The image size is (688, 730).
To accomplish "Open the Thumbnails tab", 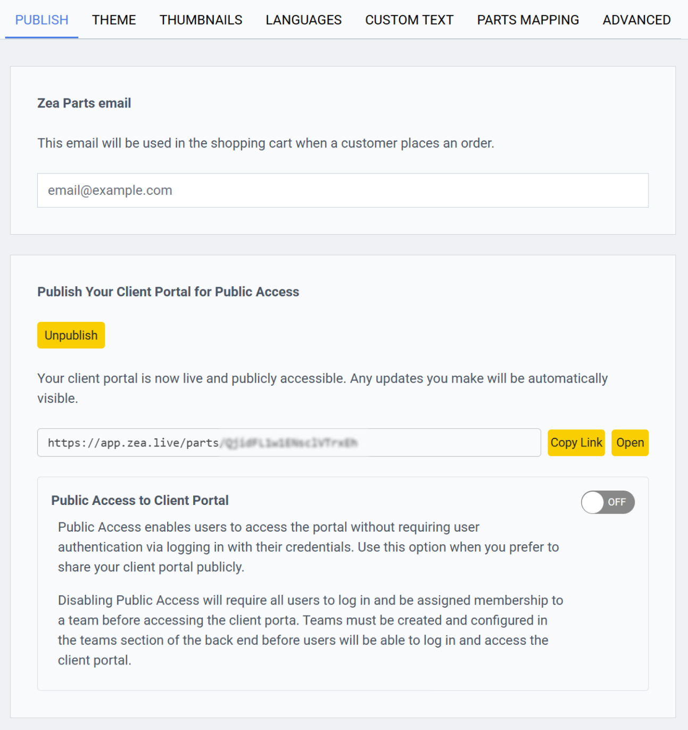I will [x=201, y=20].
